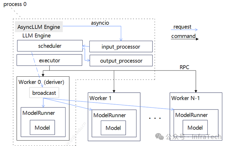Click the asyncio label
The image size is (229, 146).
click(101, 23)
